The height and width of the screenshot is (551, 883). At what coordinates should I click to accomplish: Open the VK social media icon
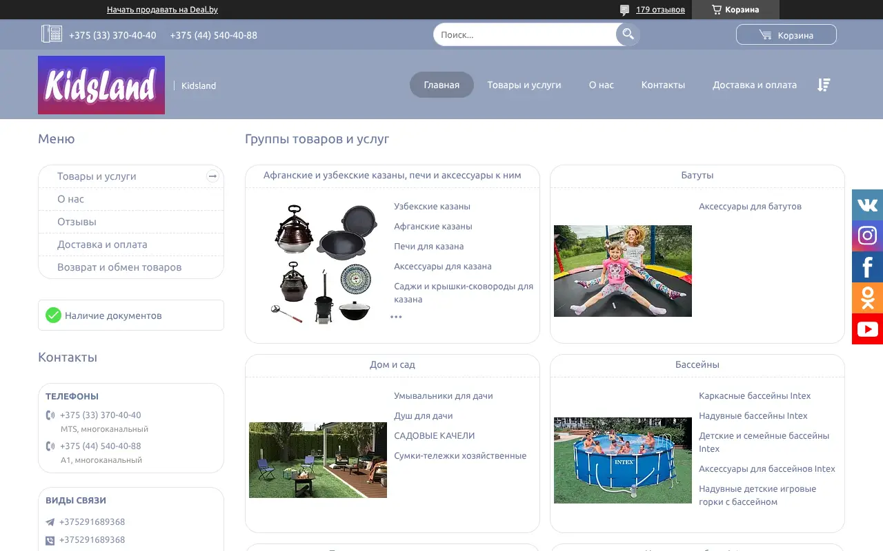[867, 205]
